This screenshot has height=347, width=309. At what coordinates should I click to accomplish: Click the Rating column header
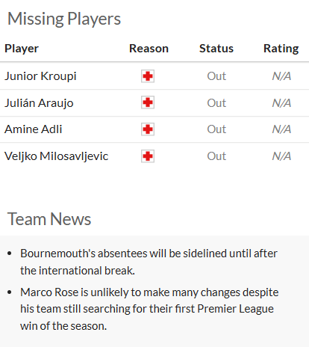pos(281,49)
